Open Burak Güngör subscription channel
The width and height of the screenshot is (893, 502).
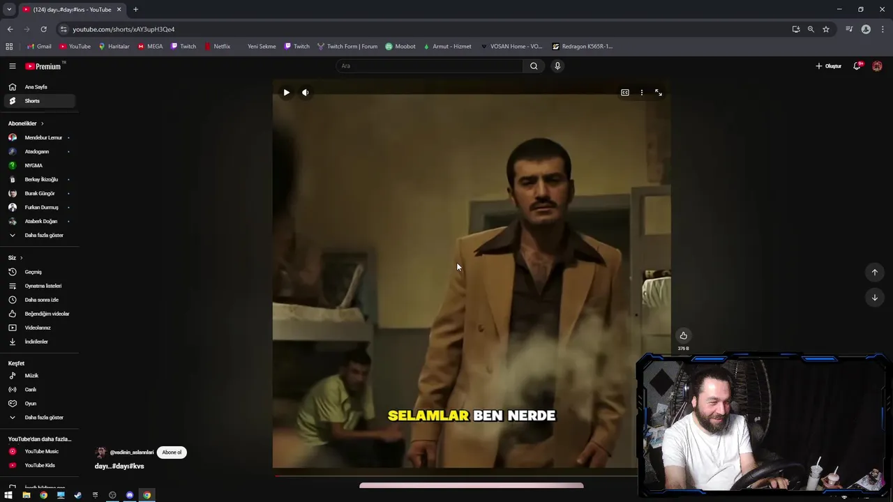click(39, 193)
